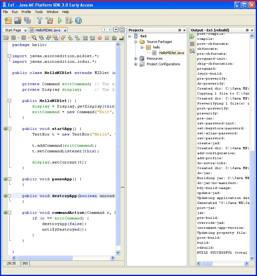Click the Open Project folder icon

(17, 21)
